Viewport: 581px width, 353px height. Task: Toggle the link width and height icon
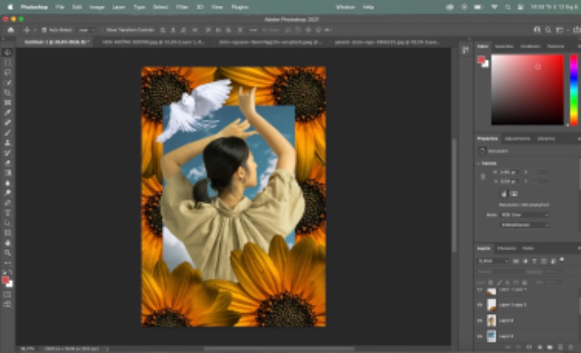point(483,176)
